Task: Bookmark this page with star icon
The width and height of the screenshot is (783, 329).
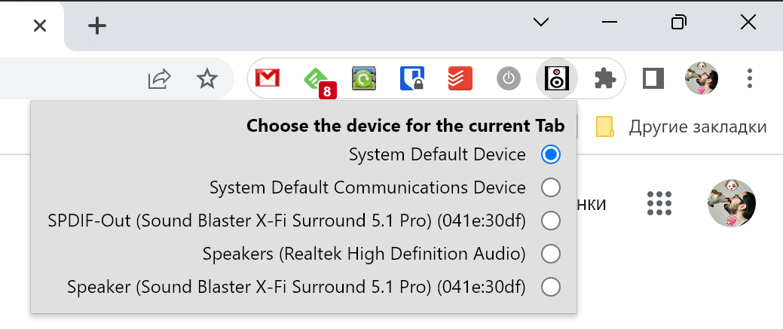Action: (206, 78)
